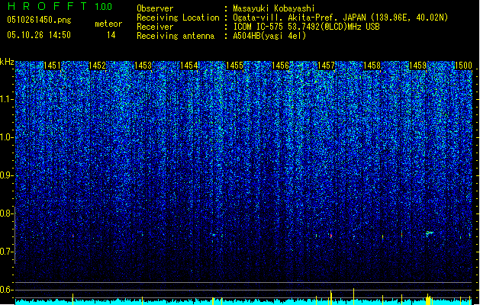Click observer name Masayuki Kobayashi
Image resolution: width=480 pixels, height=305 pixels.
pyautogui.click(x=273, y=8)
